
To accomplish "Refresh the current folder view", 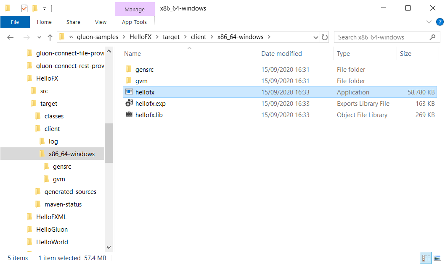I will click(x=324, y=37).
